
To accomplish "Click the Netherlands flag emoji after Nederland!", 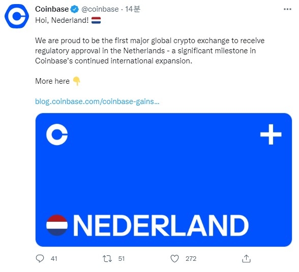I will tap(96, 20).
